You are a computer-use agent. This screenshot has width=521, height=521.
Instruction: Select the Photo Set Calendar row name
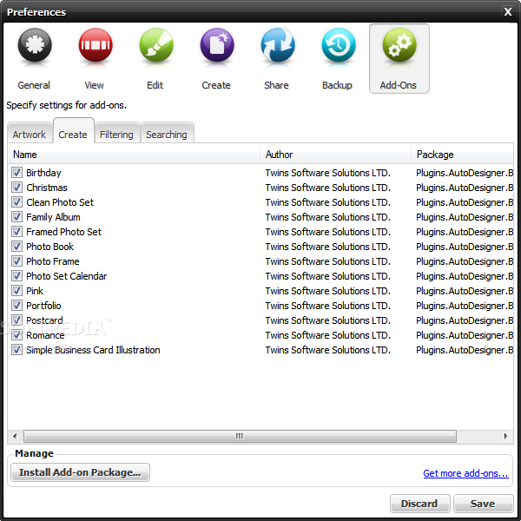(67, 276)
